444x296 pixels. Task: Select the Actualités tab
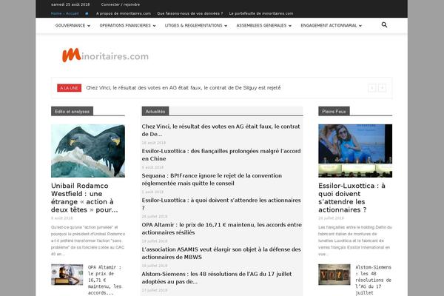point(155,111)
